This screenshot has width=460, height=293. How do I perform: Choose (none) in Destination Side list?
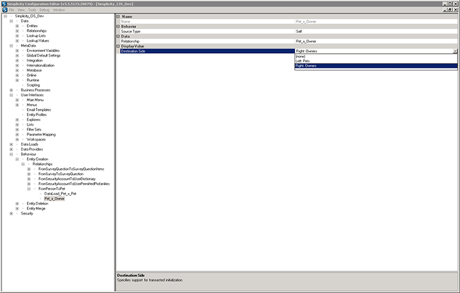(x=376, y=57)
